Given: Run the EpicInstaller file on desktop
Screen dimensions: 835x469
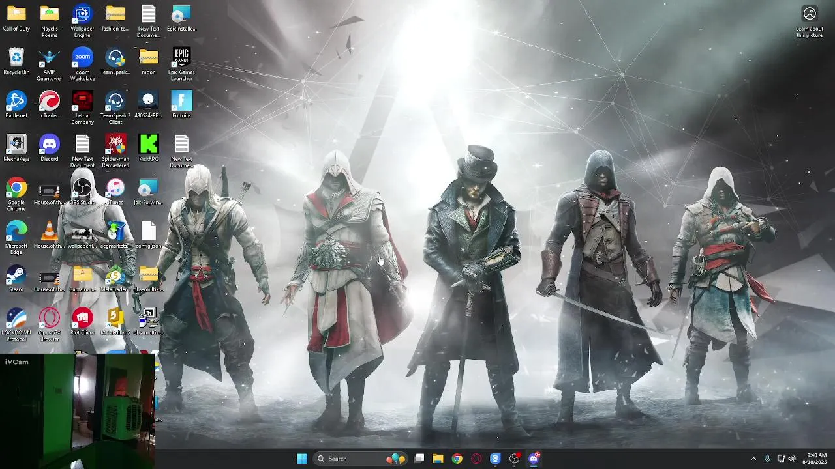Looking at the screenshot, I should pyautogui.click(x=181, y=18).
